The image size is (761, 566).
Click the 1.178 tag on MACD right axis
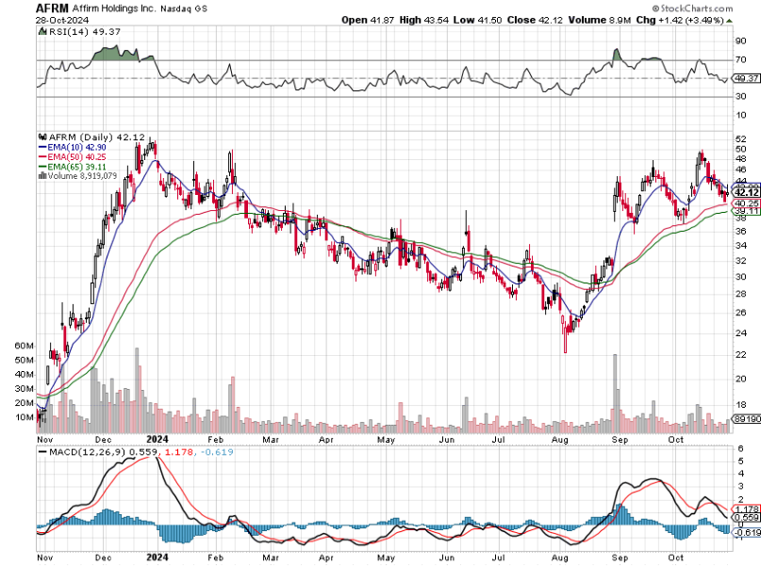tap(747, 509)
